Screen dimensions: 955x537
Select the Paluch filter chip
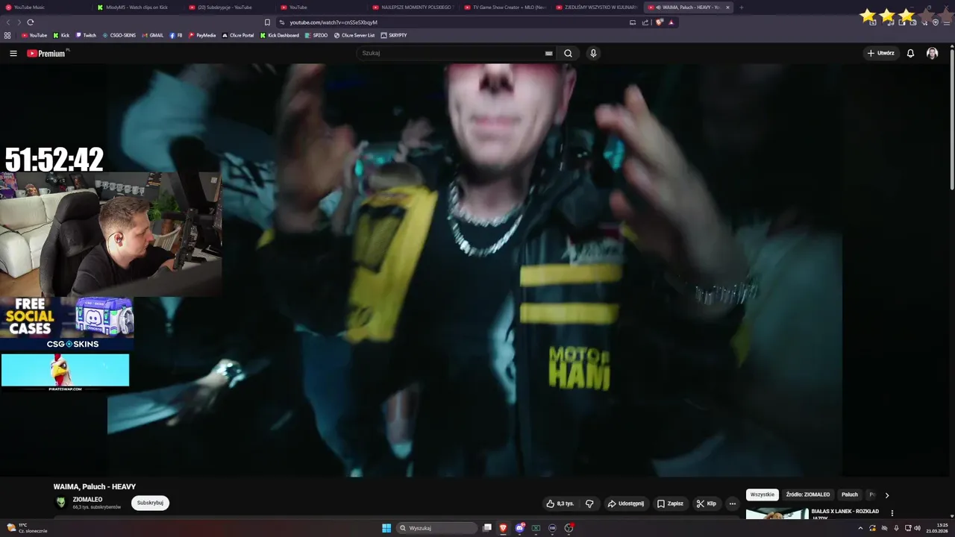pos(850,494)
